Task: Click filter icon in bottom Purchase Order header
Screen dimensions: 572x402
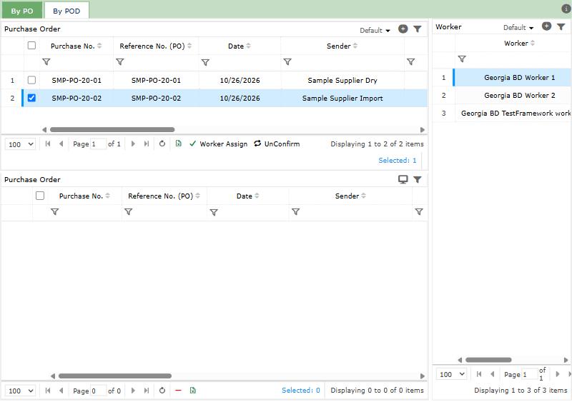Action: click(418, 179)
